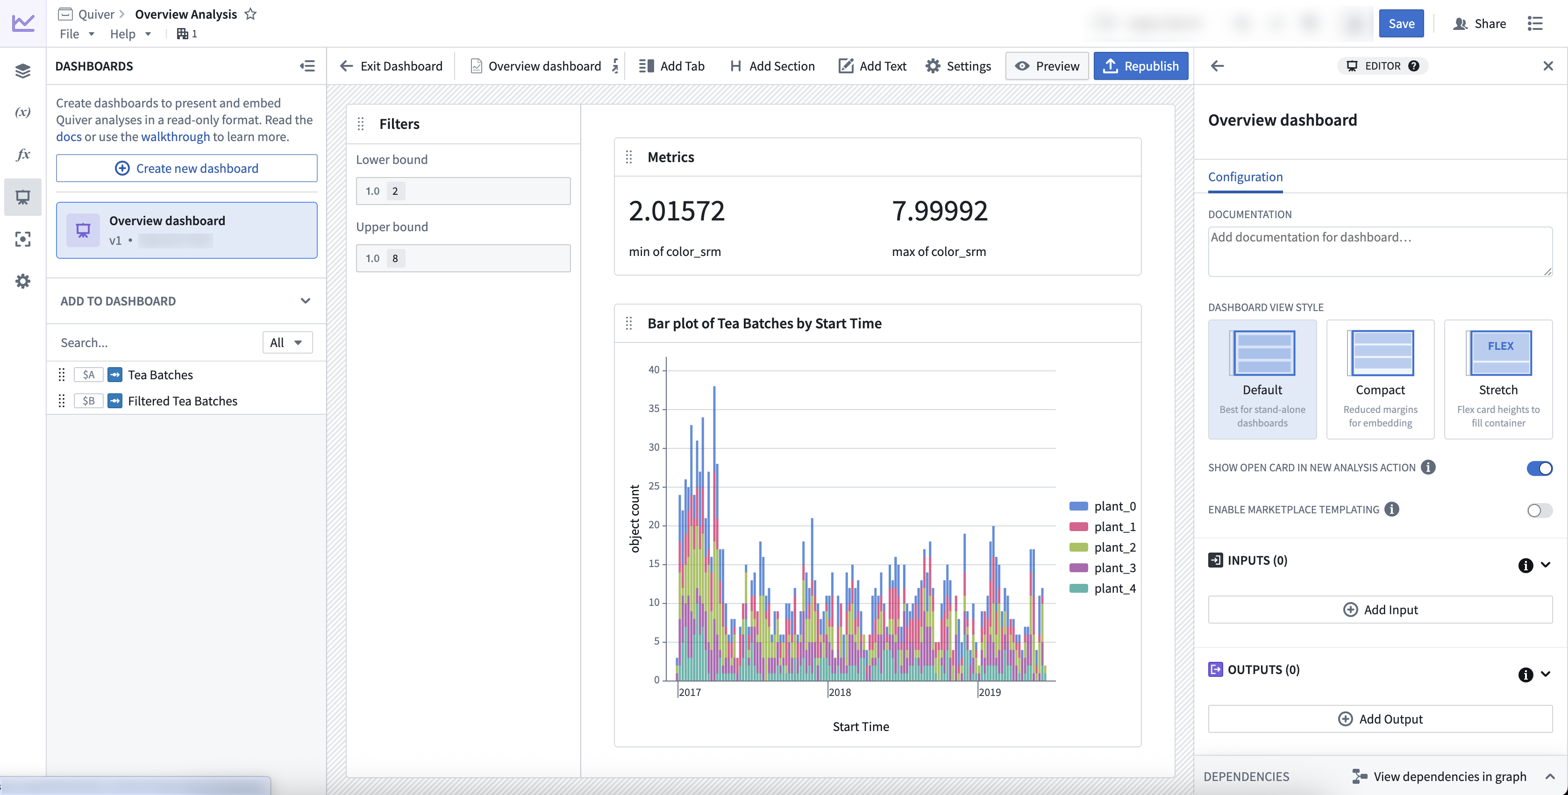1568x795 pixels.
Task: Click the documentation text area
Action: [x=1380, y=251]
